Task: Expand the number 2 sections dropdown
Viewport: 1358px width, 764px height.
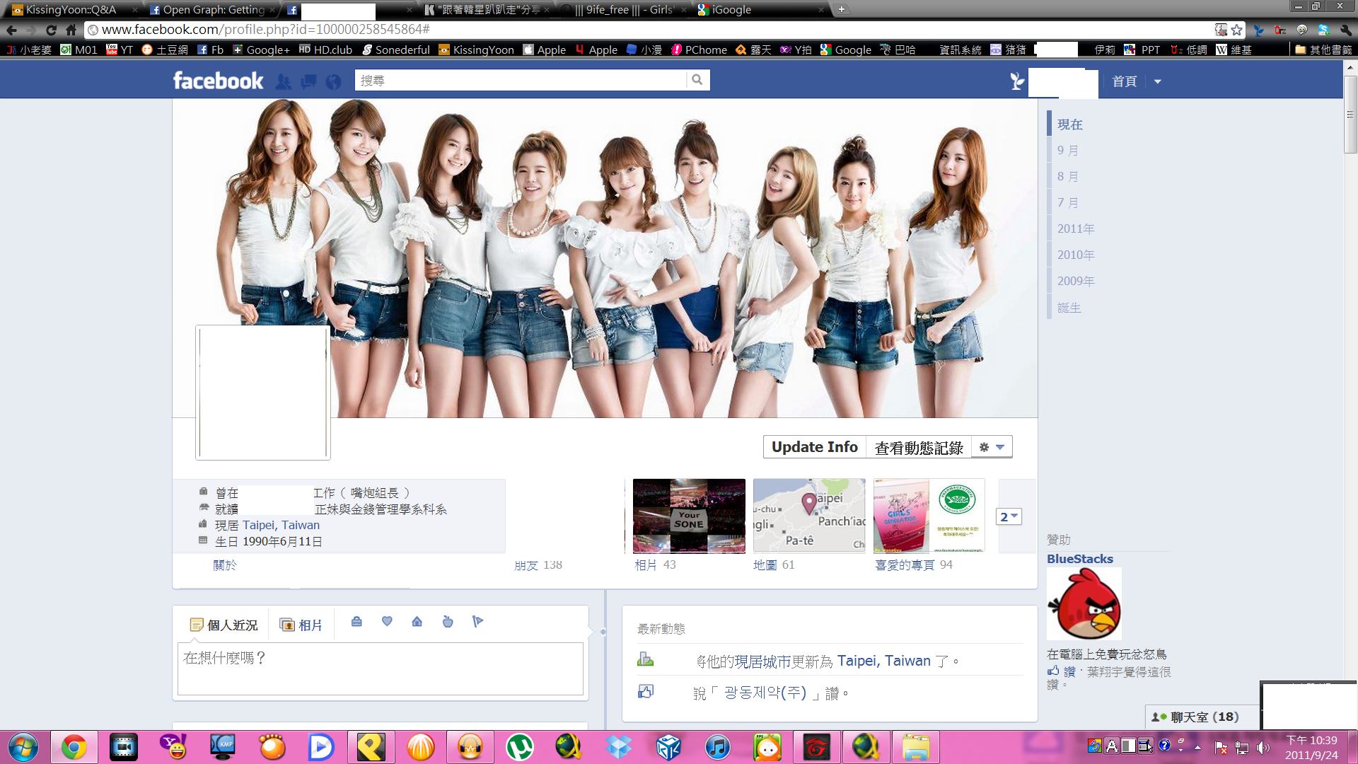Action: click(1009, 517)
